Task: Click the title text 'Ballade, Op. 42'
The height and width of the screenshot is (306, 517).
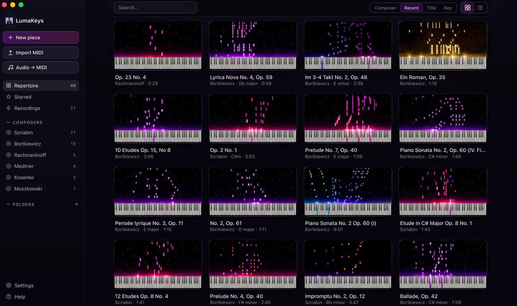Action: 419,296
